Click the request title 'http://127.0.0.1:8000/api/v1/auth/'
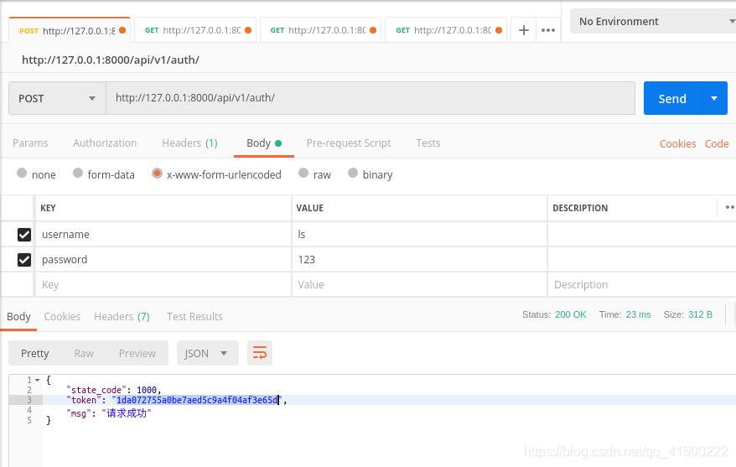Screen dimensions: 736x467 pos(111,60)
